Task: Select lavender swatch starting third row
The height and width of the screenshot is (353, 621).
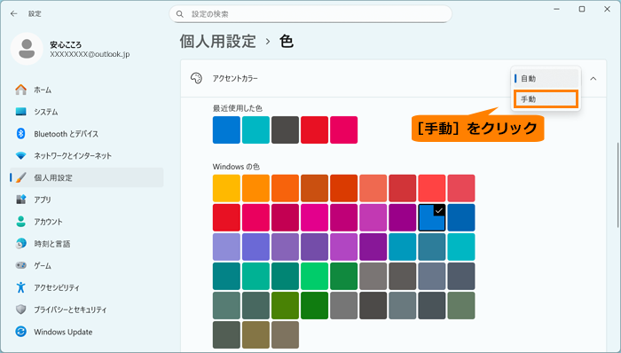Action: [x=226, y=247]
